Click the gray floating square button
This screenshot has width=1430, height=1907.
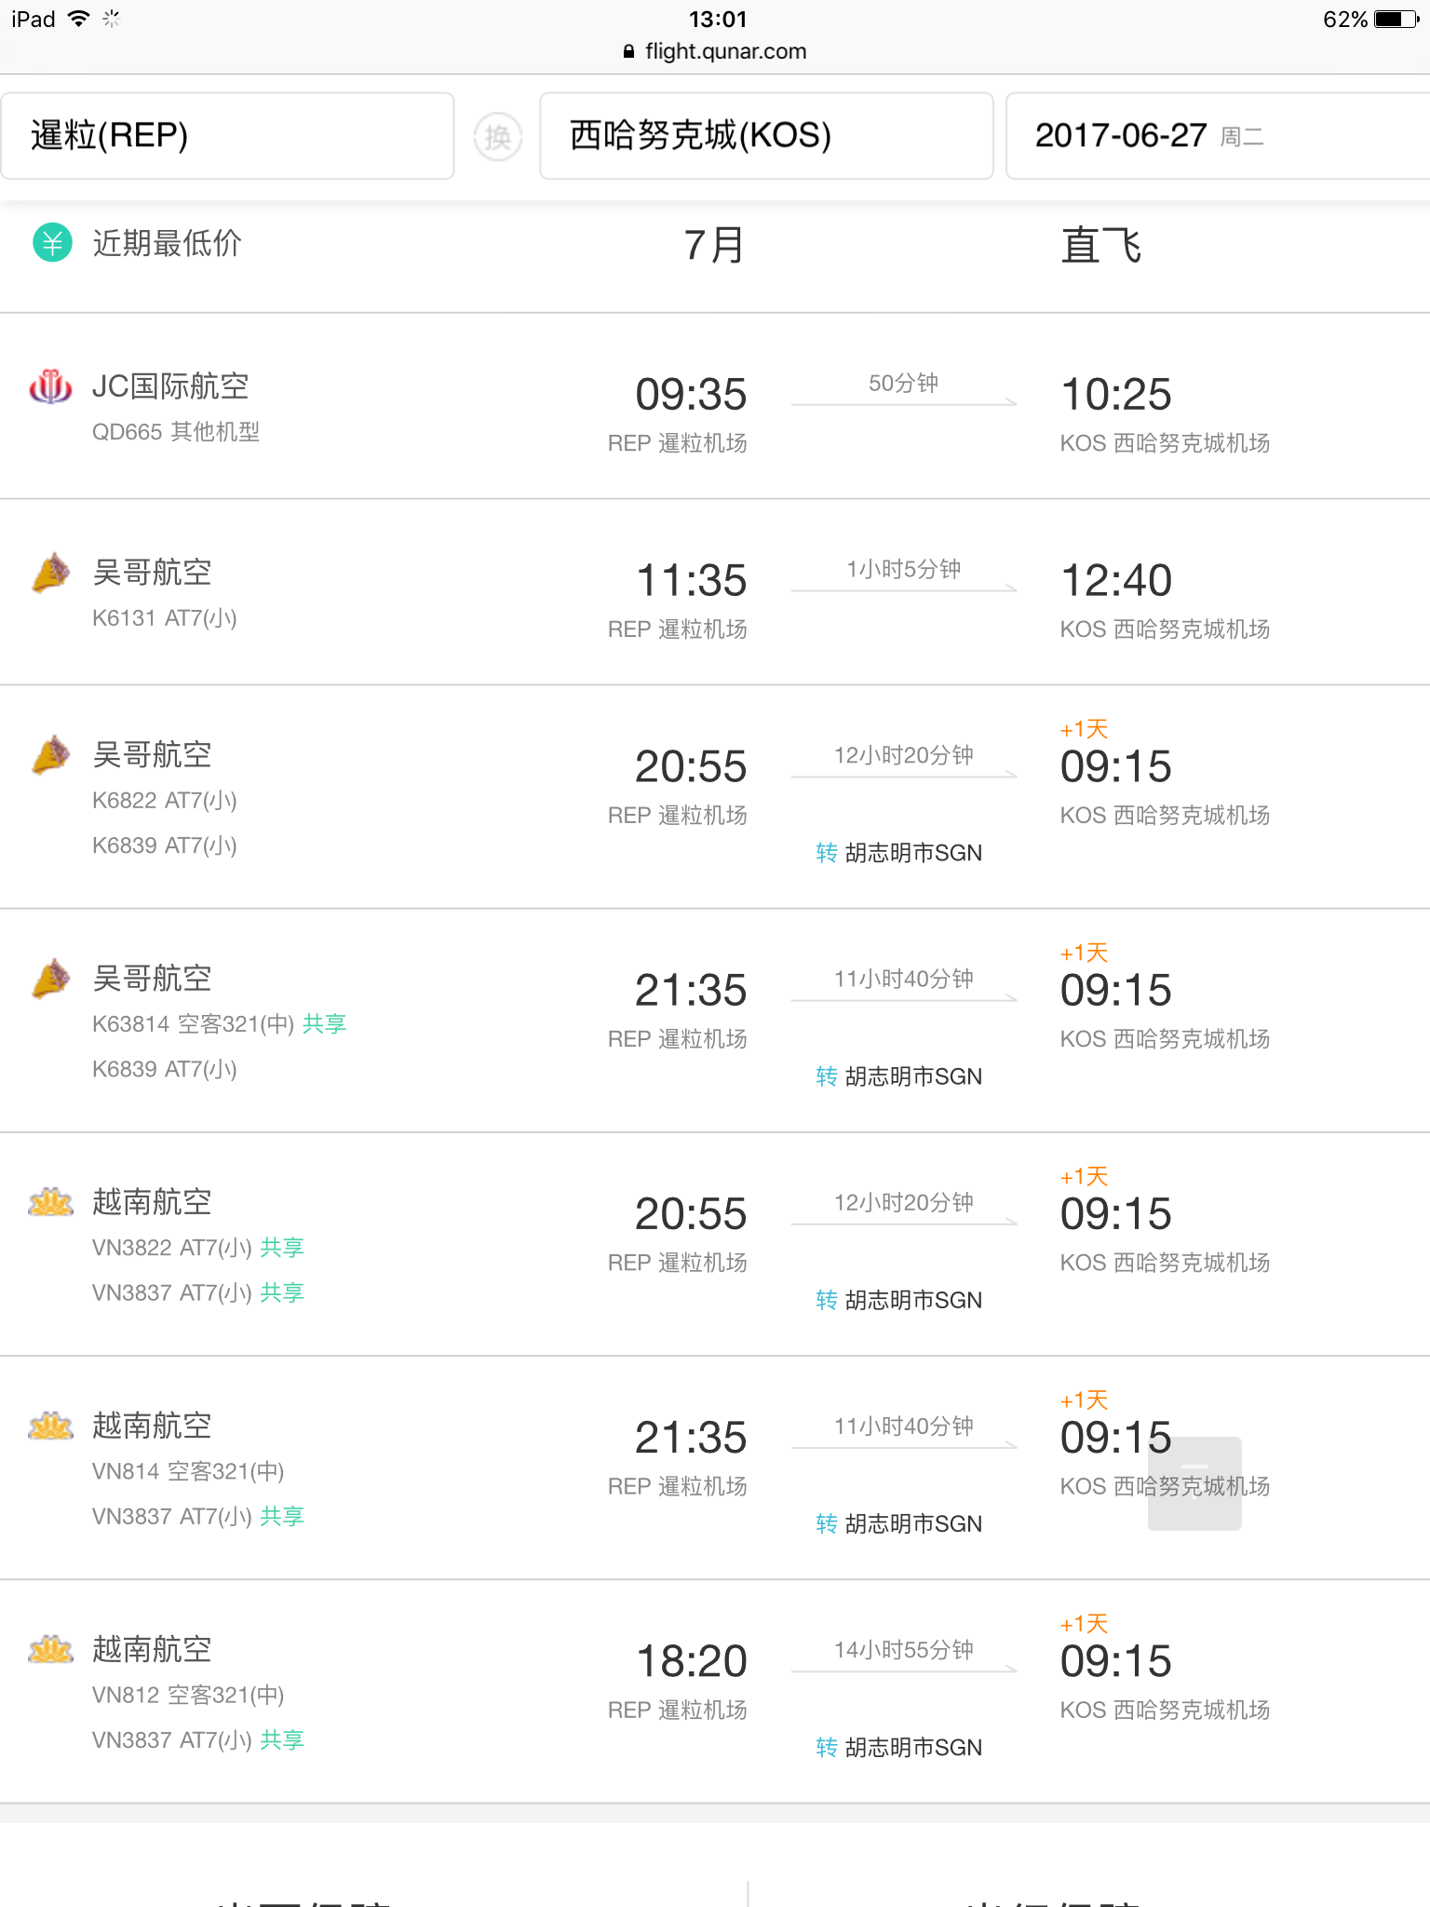click(x=1194, y=1483)
